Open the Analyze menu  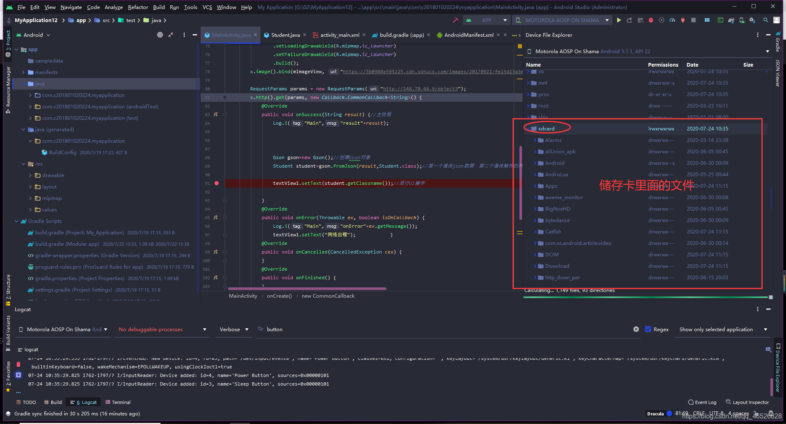coord(113,7)
